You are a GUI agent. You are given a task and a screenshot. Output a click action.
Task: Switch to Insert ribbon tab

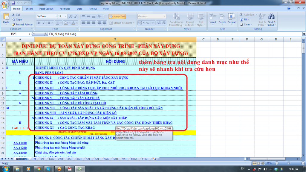click(x=29, y=9)
